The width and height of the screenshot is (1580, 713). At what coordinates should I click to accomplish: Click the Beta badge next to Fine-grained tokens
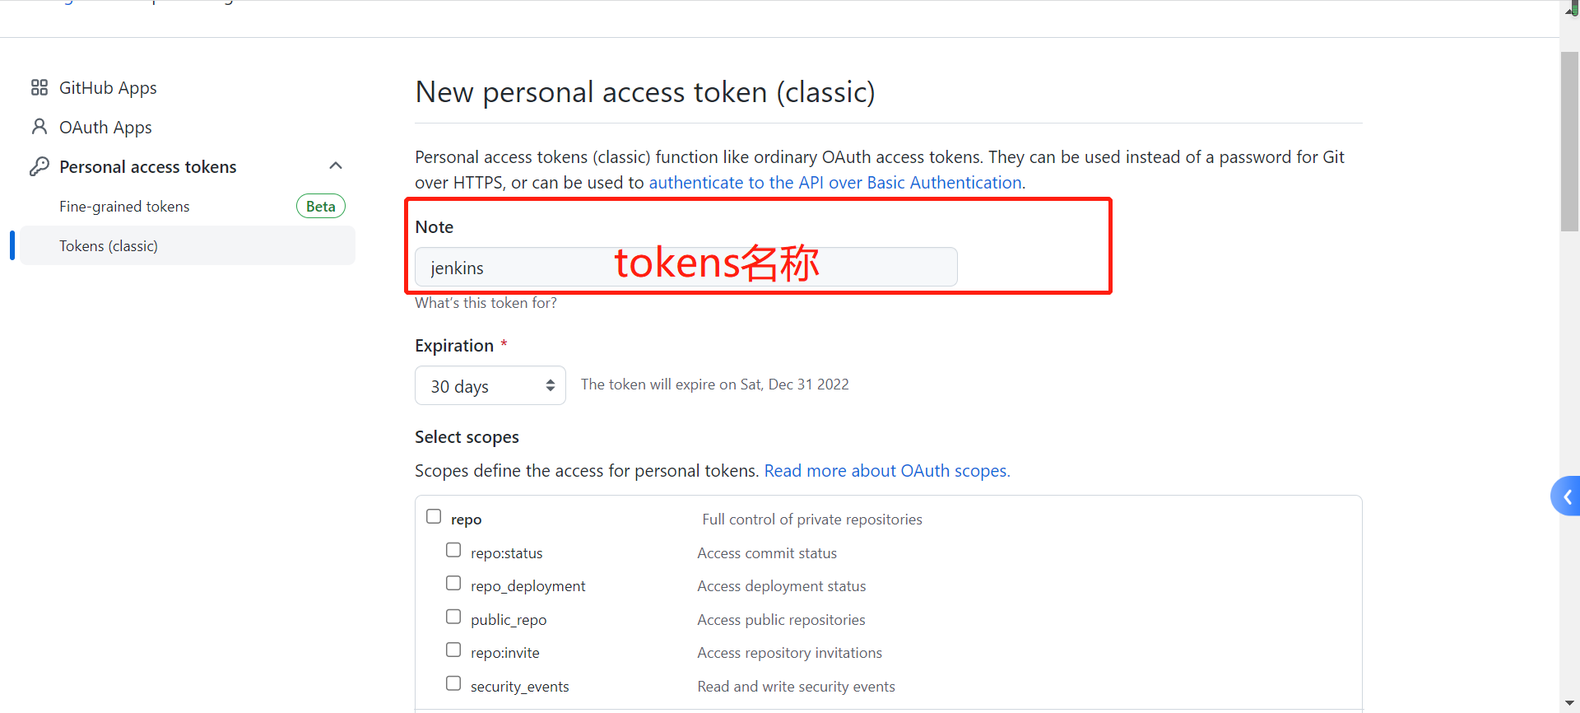pyautogui.click(x=320, y=206)
